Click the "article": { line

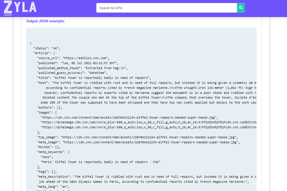pos(44,53)
